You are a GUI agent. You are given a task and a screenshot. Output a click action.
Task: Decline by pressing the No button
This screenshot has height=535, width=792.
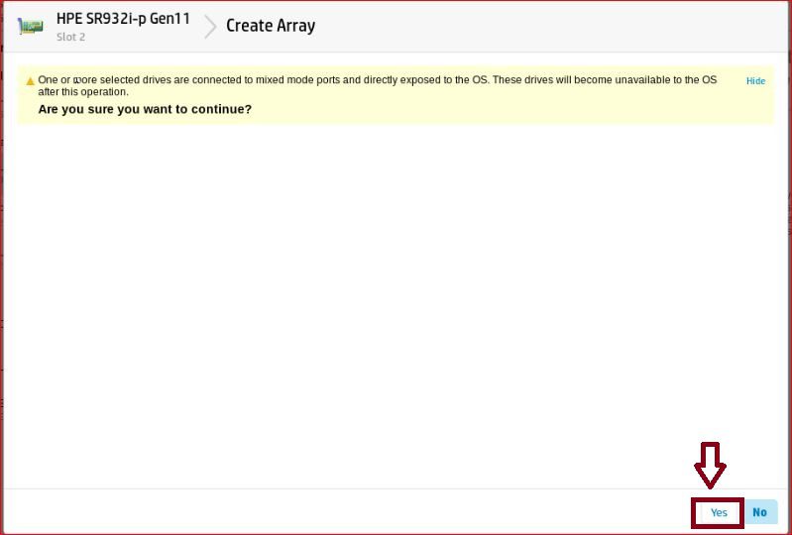tap(759, 512)
